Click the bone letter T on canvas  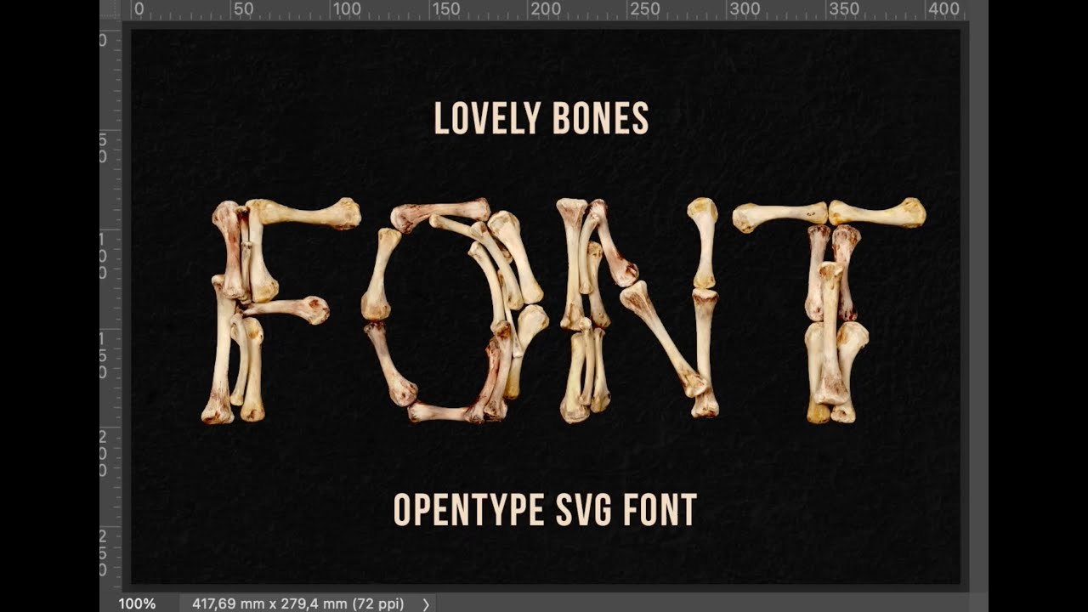[829, 310]
